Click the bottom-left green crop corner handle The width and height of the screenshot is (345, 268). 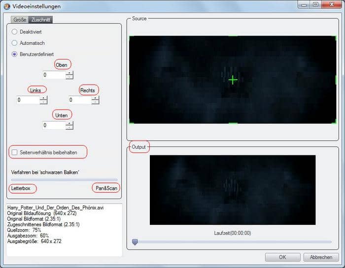point(132,121)
